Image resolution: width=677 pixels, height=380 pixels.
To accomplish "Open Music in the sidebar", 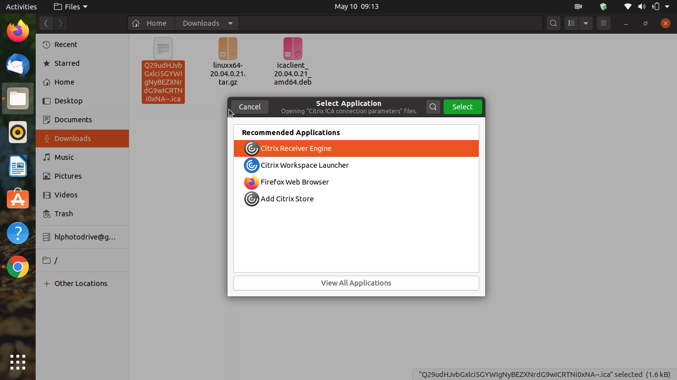I will [x=82, y=157].
